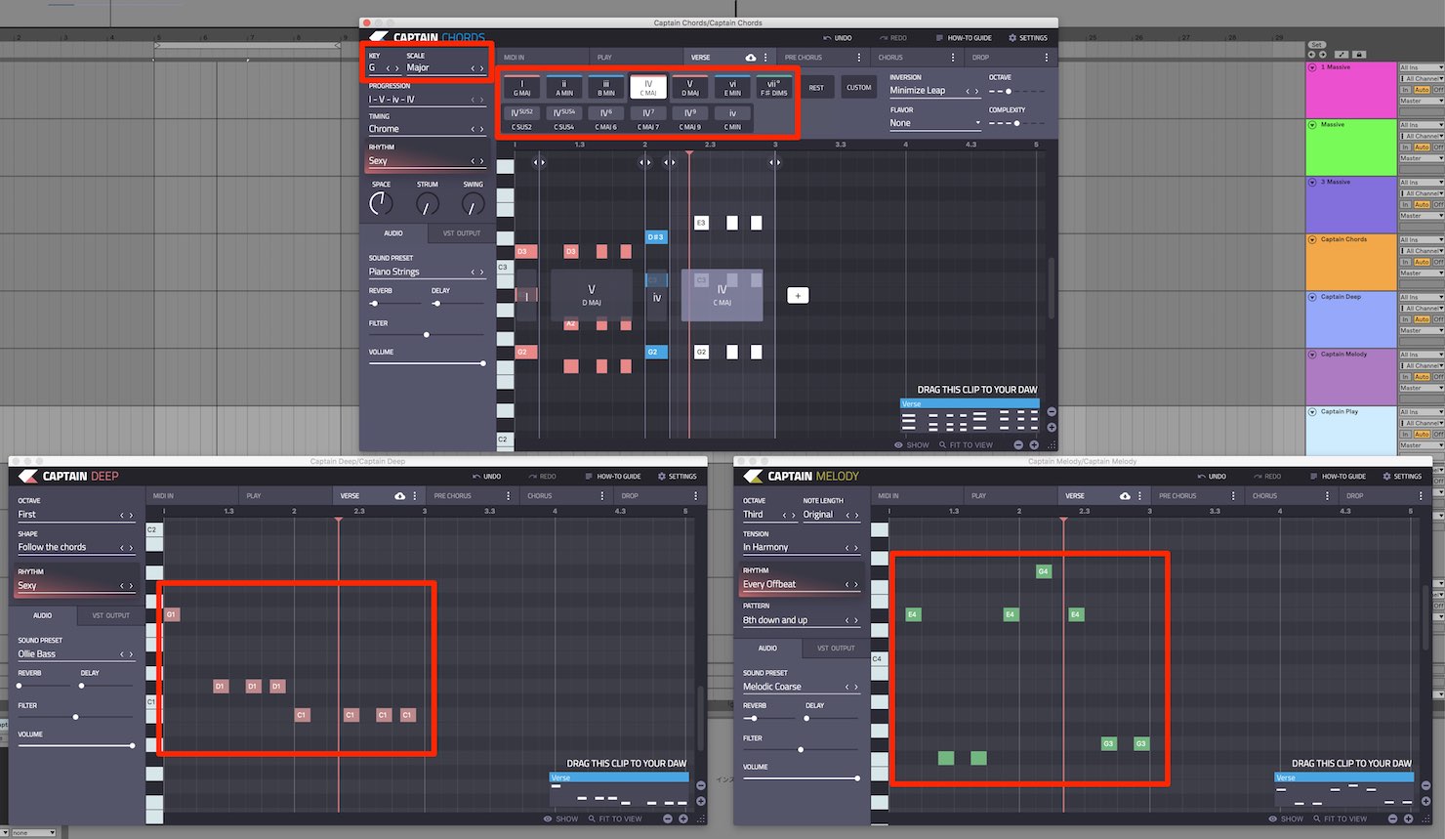Screen dimensions: 1445x839
Task: Step to next Rhythm preset in Captain Chords
Action: (482, 161)
